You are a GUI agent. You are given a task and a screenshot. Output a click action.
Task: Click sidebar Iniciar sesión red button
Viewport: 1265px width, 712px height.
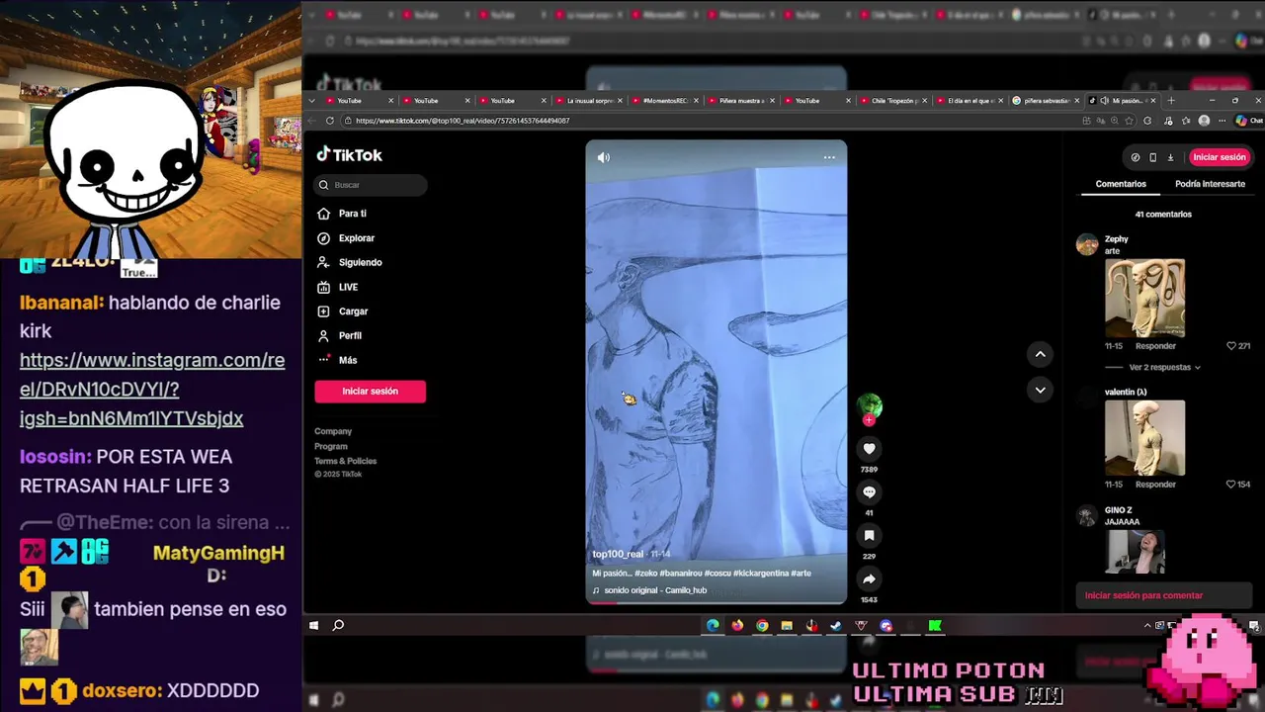coord(370,392)
